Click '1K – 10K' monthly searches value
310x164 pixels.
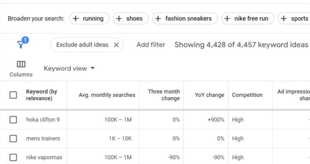pos(120,139)
